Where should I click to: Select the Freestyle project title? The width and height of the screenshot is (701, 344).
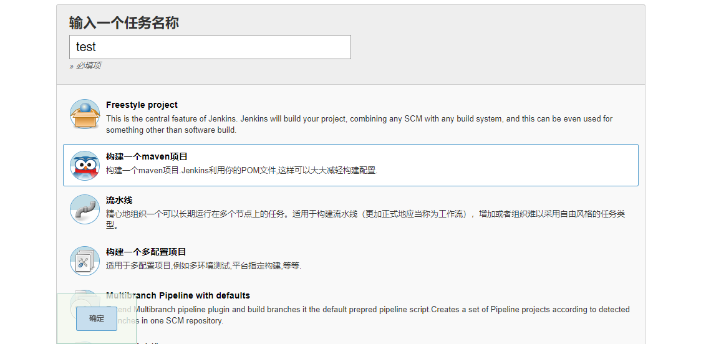pos(142,105)
